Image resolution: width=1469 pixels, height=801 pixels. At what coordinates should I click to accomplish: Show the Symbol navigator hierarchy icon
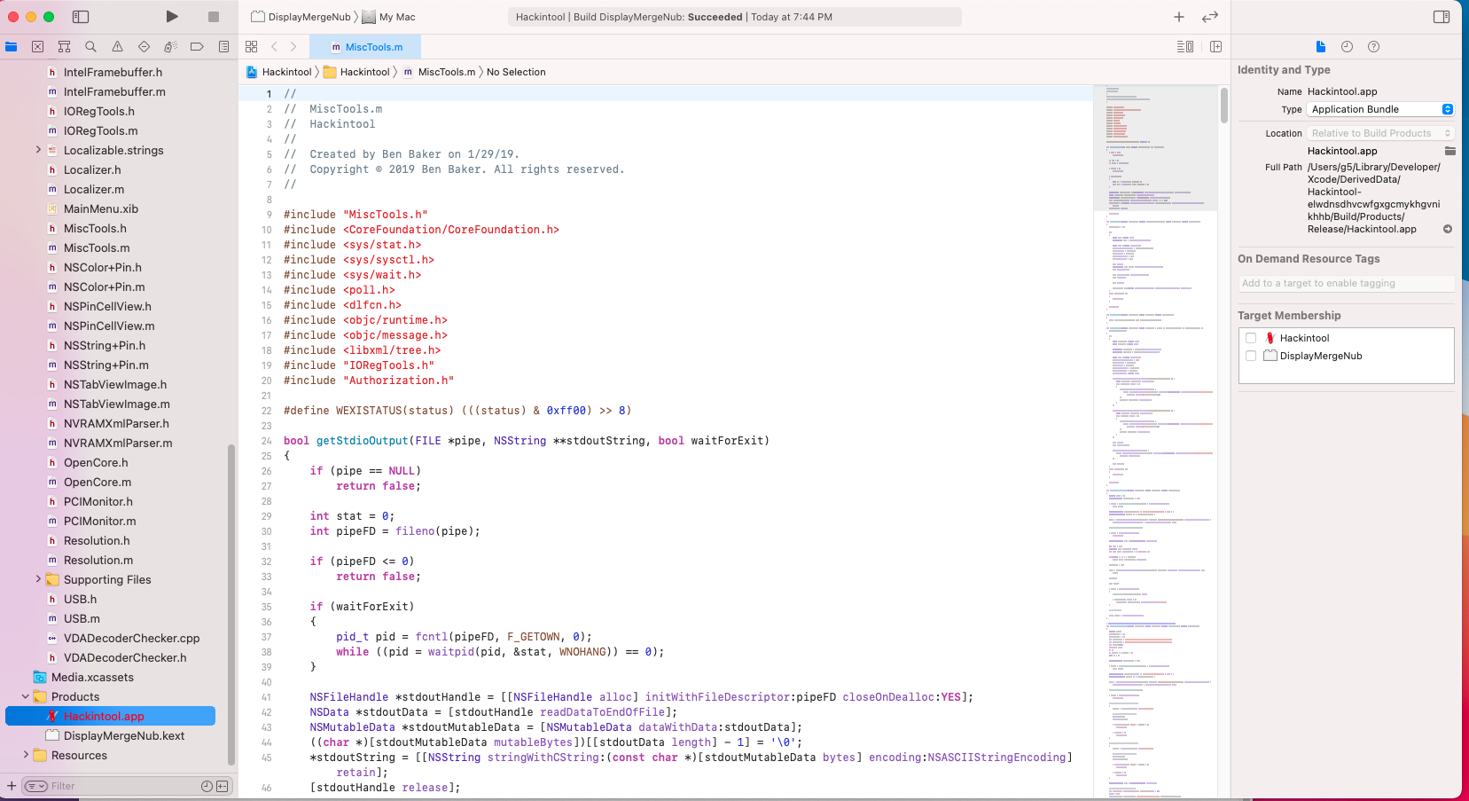tap(64, 46)
